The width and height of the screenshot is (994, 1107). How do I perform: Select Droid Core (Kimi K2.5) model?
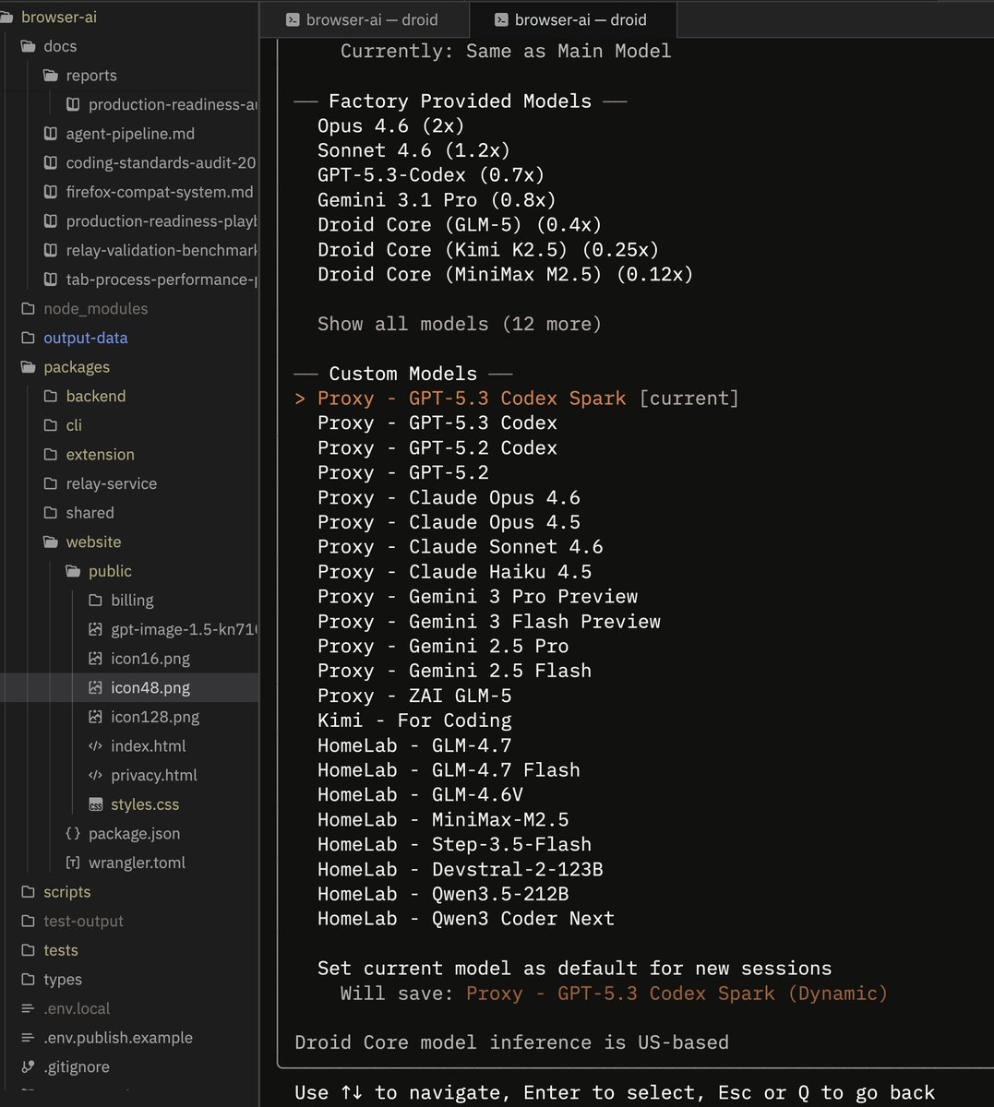(x=488, y=250)
